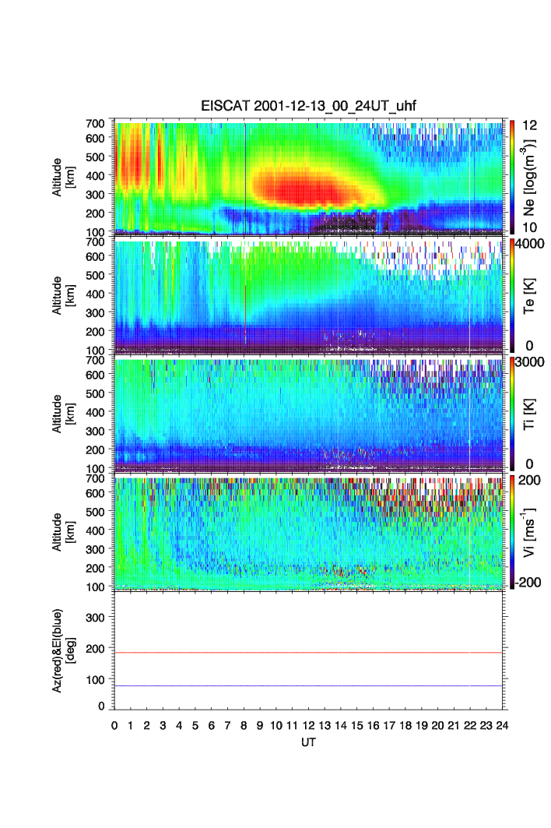Click the Vi [ms-1] color bar label
This screenshot has height=828, width=551.
click(532, 532)
